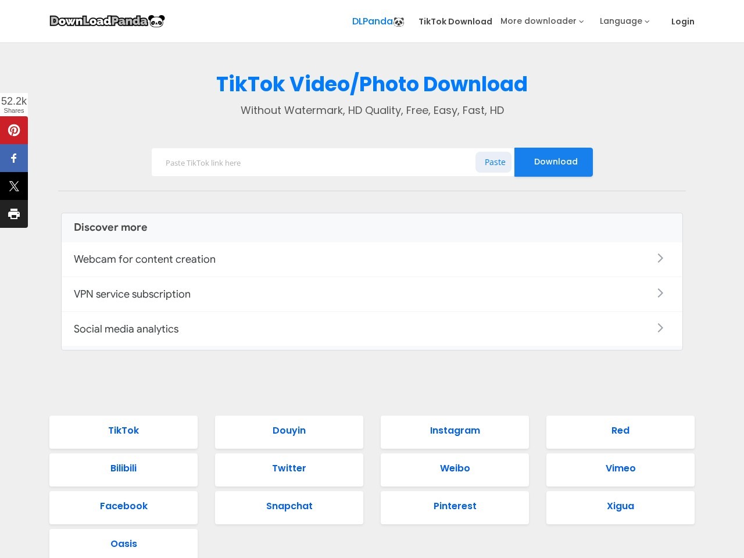Click the print icon in sidebar

14,214
